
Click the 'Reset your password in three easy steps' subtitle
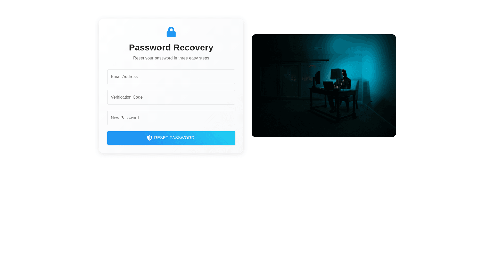pos(171,58)
